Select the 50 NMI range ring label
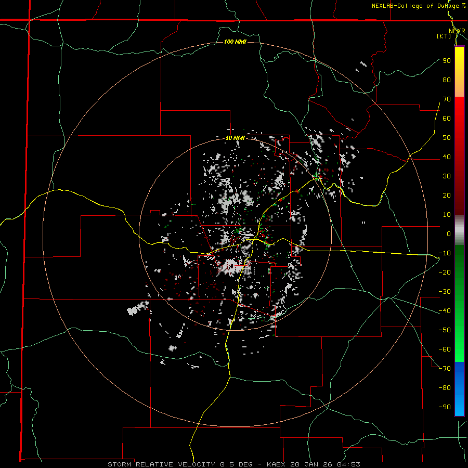 click(x=235, y=138)
